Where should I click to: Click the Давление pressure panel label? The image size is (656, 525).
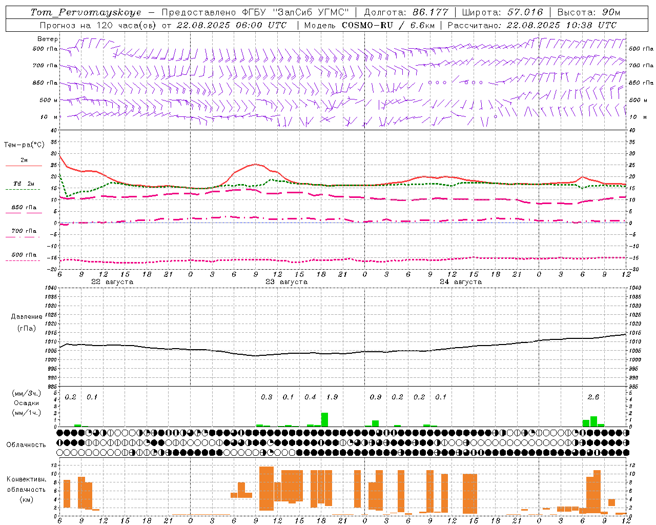[x=27, y=317]
